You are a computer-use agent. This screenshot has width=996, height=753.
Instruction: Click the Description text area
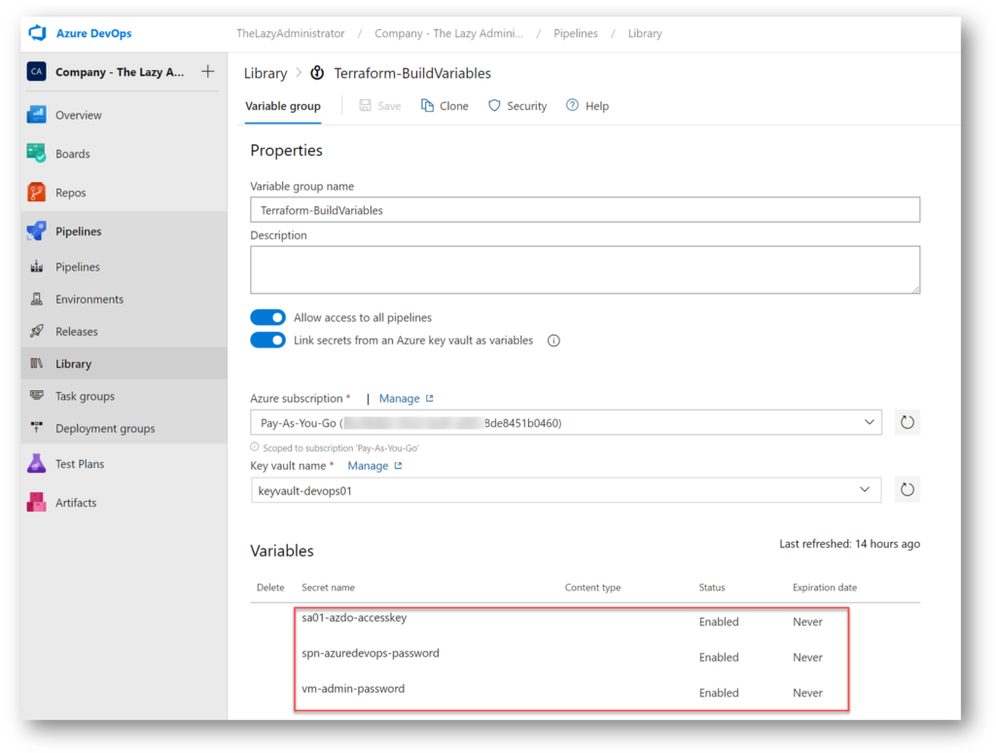point(585,270)
